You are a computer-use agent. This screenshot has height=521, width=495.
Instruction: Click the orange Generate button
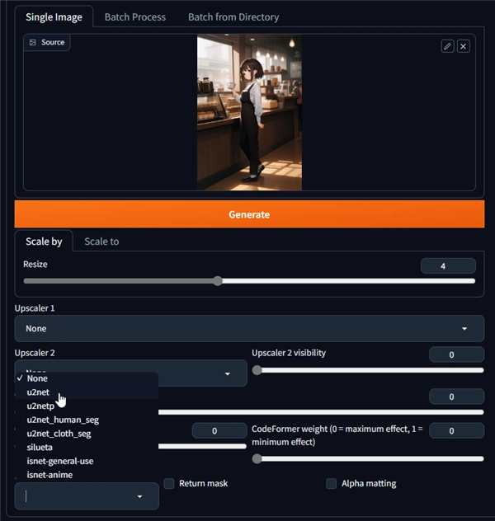pyautogui.click(x=249, y=214)
